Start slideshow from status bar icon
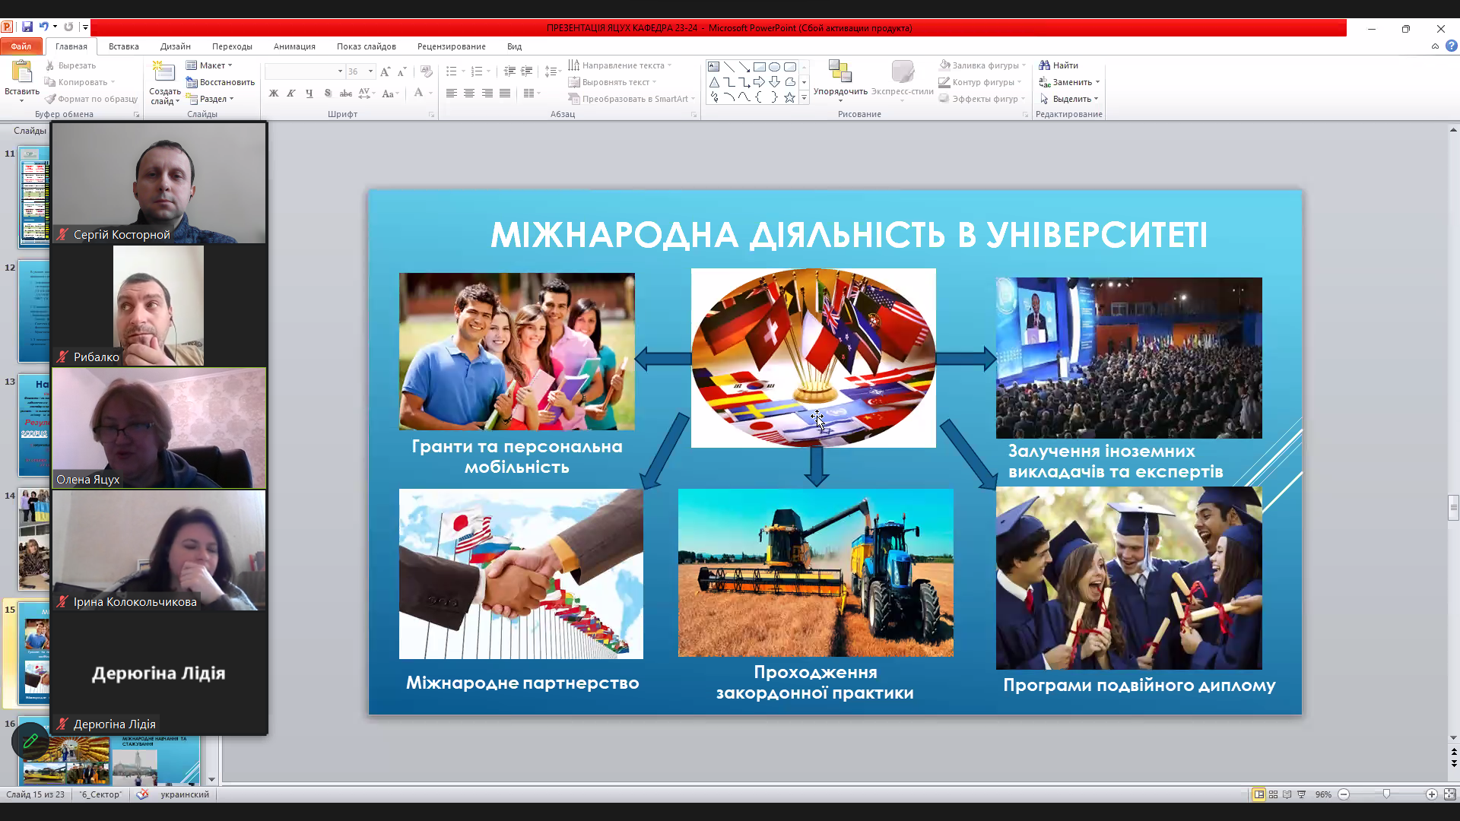 (x=1301, y=794)
